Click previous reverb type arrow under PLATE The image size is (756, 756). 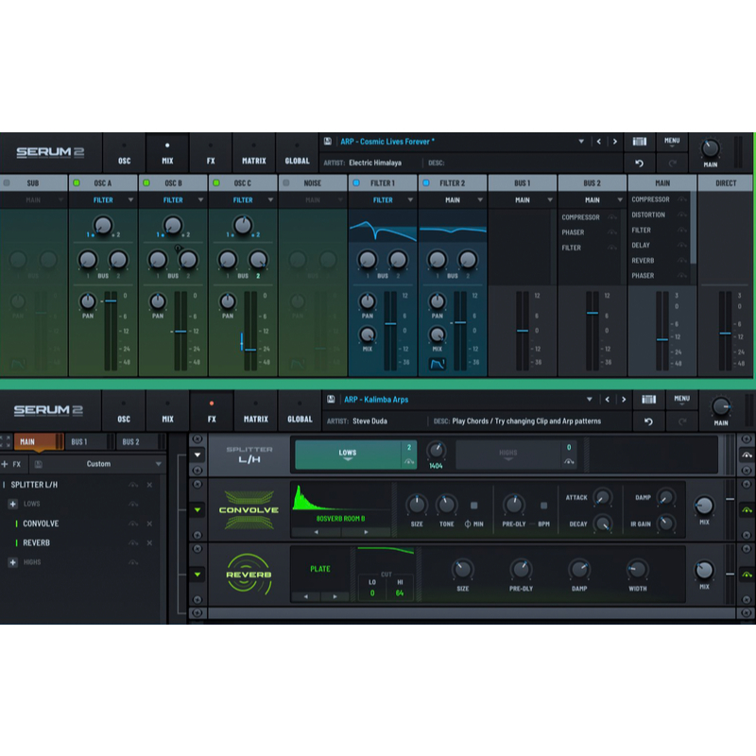point(307,596)
